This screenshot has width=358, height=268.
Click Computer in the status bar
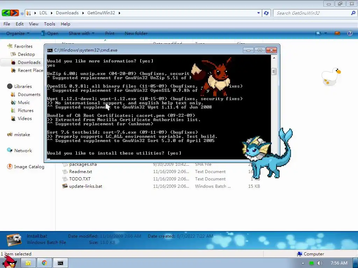310,254
